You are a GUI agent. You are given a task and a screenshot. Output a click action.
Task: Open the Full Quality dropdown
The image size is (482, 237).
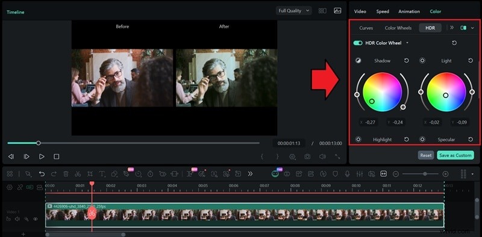point(294,11)
